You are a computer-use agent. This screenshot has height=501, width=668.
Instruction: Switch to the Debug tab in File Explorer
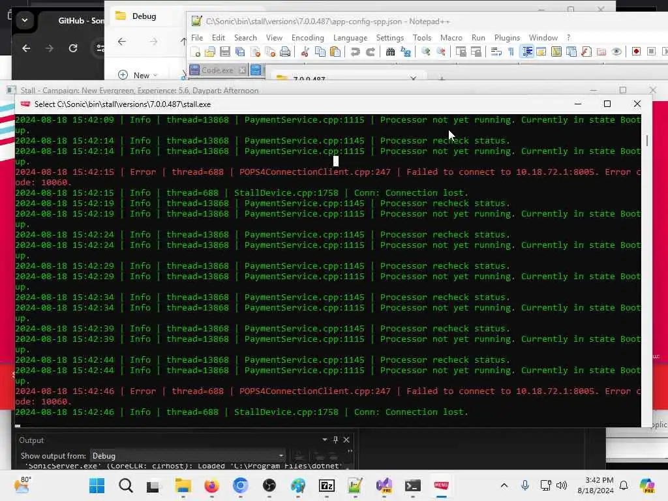pos(144,16)
